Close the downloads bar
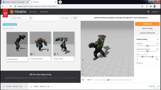161x90 pixels. click(159, 86)
